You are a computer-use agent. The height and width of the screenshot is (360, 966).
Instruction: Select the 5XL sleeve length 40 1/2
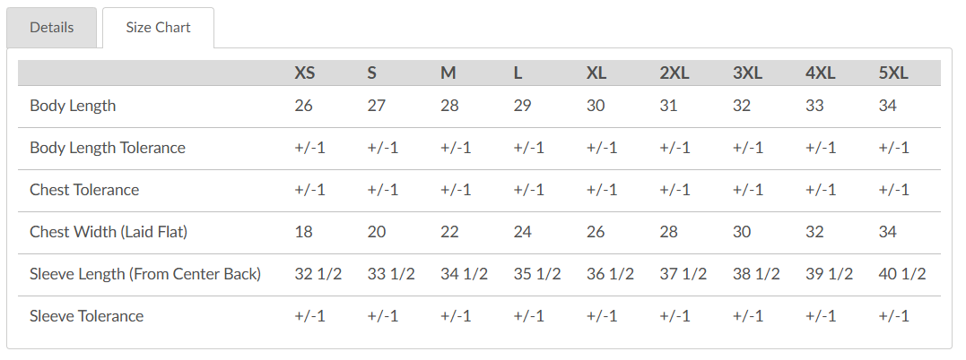902,274
